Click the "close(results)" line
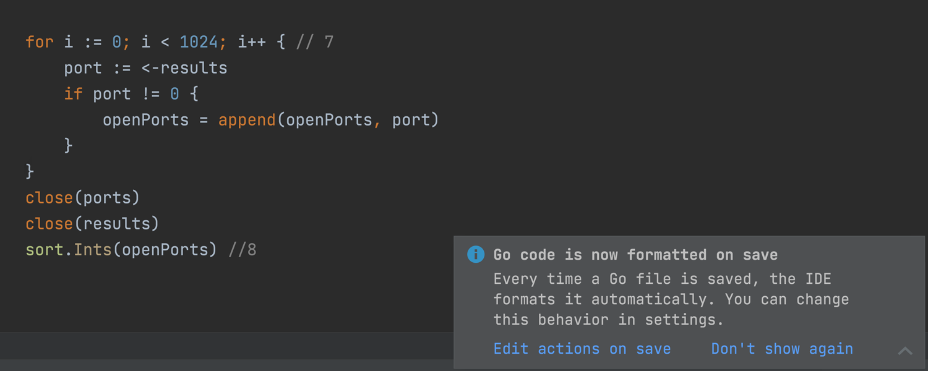This screenshot has height=371, width=928. [92, 224]
